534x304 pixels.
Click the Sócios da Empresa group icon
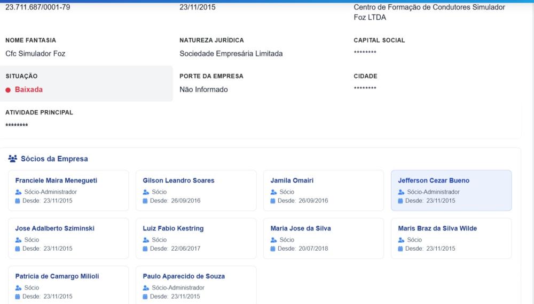pyautogui.click(x=13, y=159)
